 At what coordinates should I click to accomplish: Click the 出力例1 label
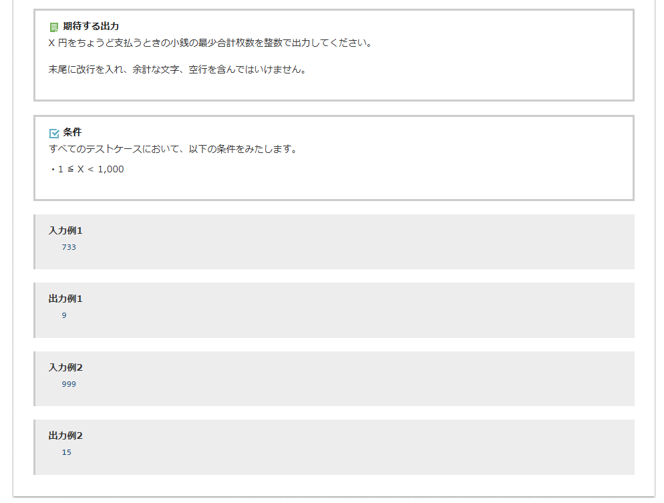click(x=65, y=299)
